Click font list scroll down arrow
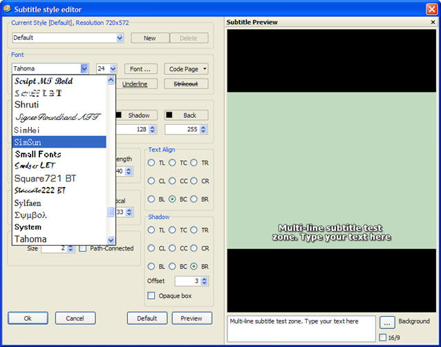The image size is (441, 347). pyautogui.click(x=111, y=240)
